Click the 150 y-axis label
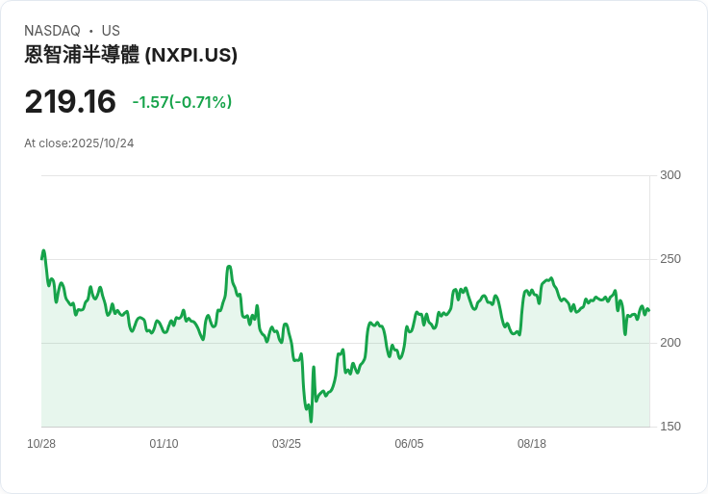Screen dimensions: 708x494 pos(670,427)
